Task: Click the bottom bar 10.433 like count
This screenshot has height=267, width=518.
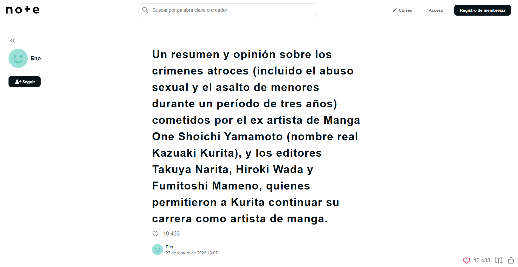Action: click(482, 260)
